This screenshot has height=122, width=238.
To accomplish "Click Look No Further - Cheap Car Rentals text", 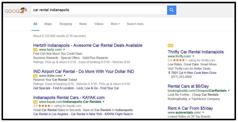I will [193, 95].
